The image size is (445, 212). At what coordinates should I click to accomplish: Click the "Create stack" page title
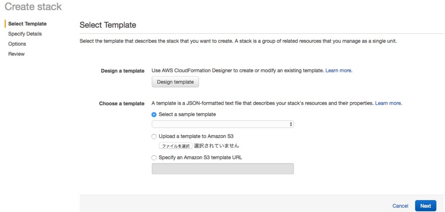[x=33, y=7]
